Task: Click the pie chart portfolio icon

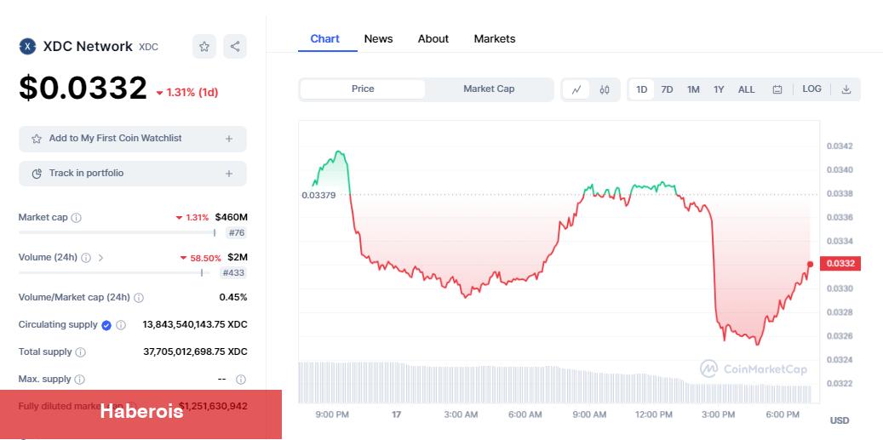Action: coord(37,174)
